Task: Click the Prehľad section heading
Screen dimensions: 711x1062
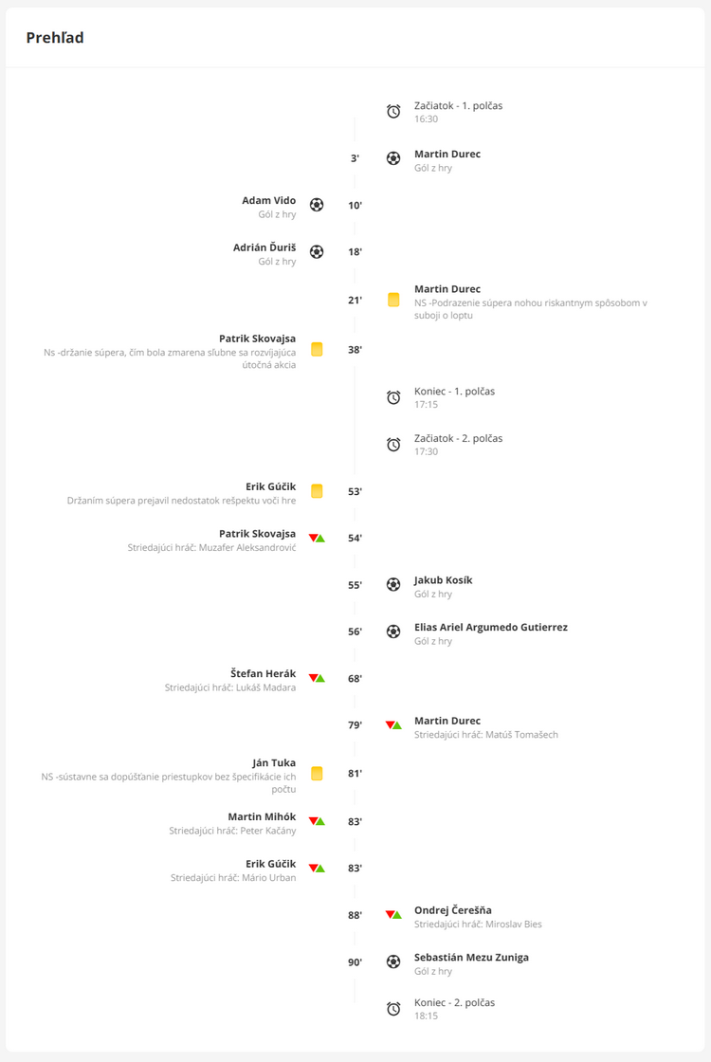Action: [55, 38]
